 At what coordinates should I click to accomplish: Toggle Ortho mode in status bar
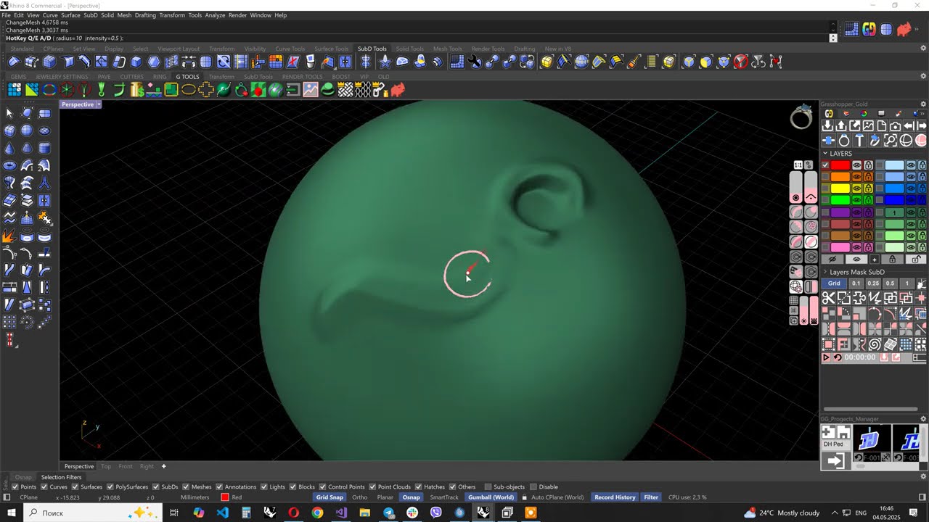359,497
